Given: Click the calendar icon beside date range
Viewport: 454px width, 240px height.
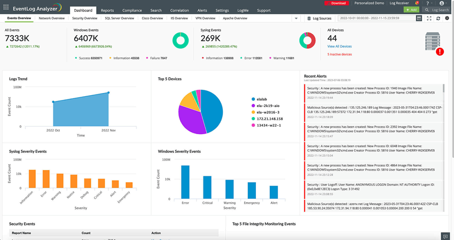Looking at the screenshot, I should click(x=419, y=18).
